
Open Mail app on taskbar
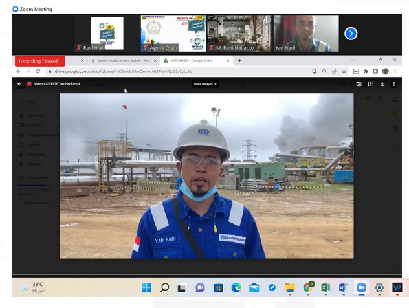(254, 288)
